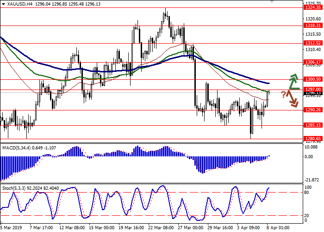Click the small triangle beside XAUUSD,H4

point(3,3)
